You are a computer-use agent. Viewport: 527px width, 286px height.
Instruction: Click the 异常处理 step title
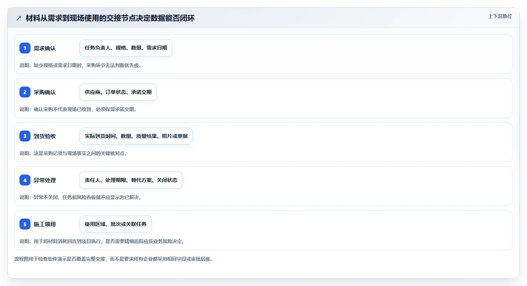point(45,180)
